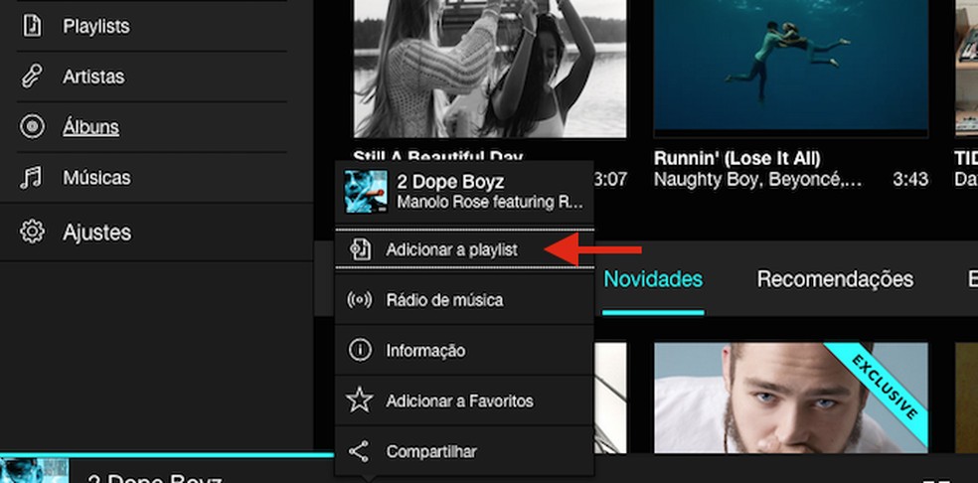Open Ajustes settings
Image resolution: width=978 pixels, height=483 pixels.
(96, 233)
